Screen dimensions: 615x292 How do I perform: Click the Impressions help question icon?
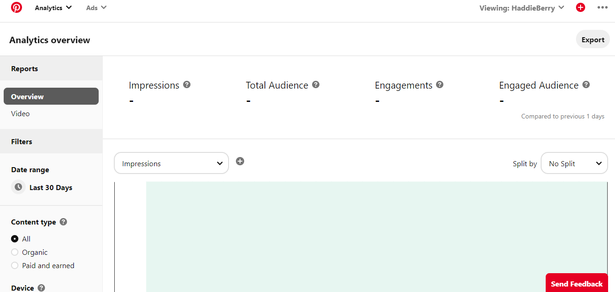pos(187,85)
